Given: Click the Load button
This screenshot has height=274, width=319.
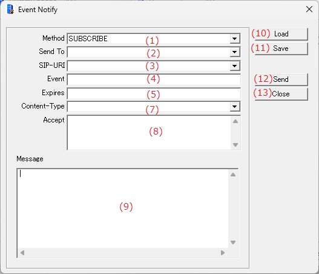Looking at the screenshot, I should 281,34.
